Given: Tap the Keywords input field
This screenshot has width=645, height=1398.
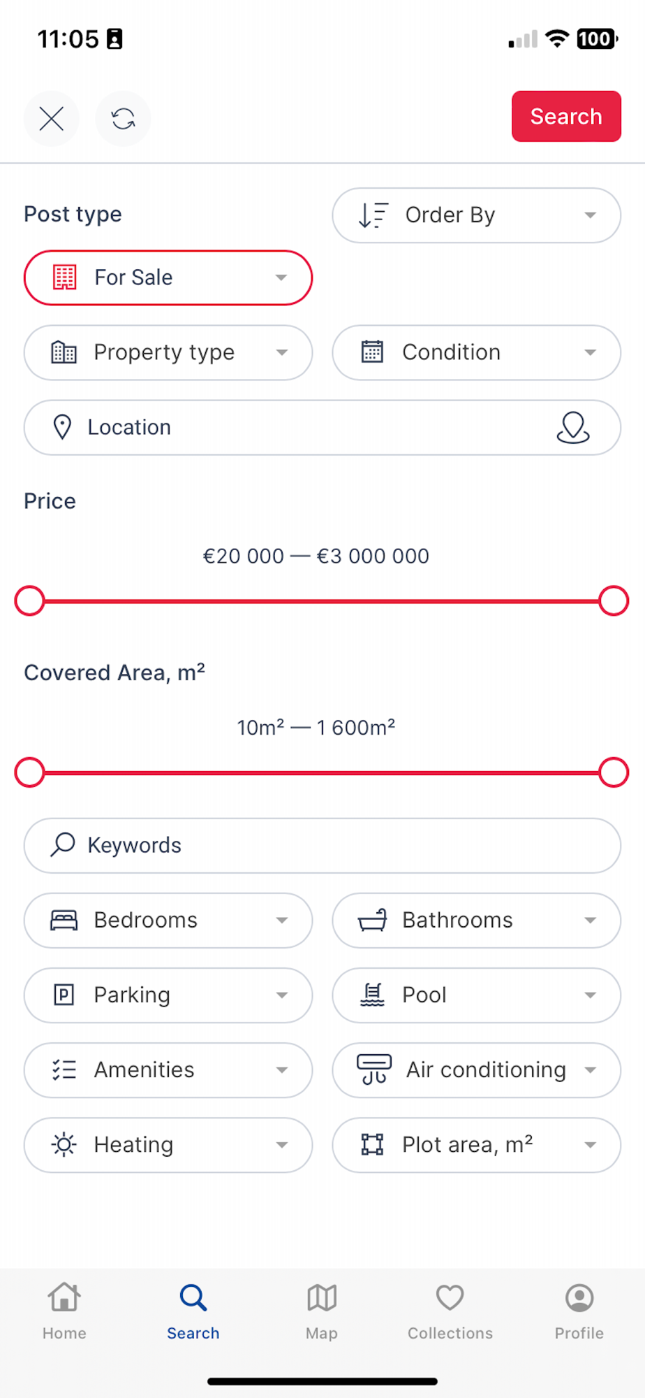Looking at the screenshot, I should pyautogui.click(x=322, y=845).
